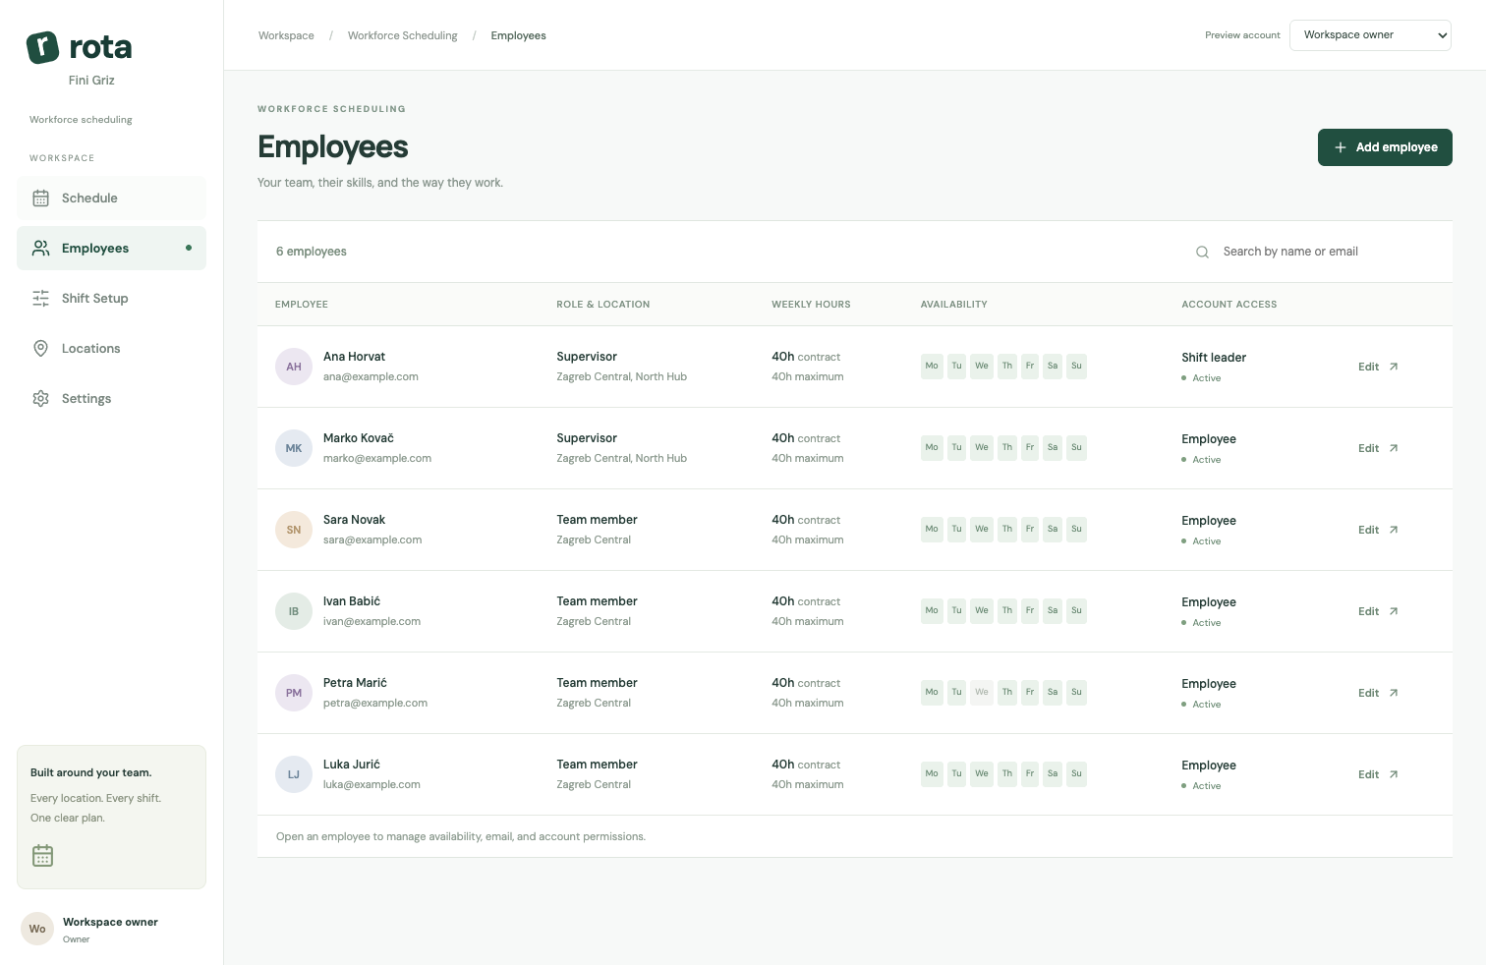1486x965 pixels.
Task: Click the rota logo icon
Action: click(x=42, y=46)
